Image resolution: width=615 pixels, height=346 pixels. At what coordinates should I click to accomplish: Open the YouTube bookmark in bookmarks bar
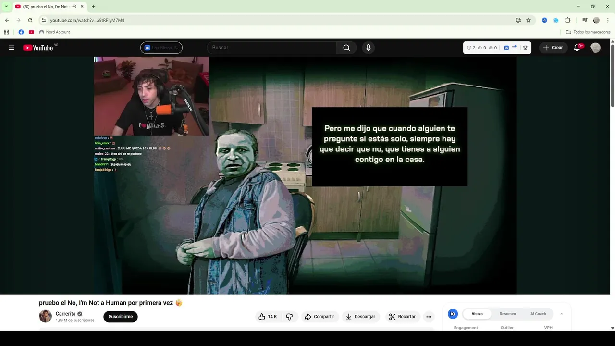pos(31,32)
